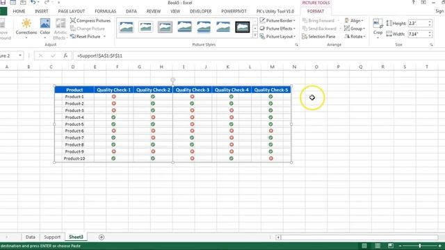
Task: Click the formula bar cancel X icon
Action: 40,56
